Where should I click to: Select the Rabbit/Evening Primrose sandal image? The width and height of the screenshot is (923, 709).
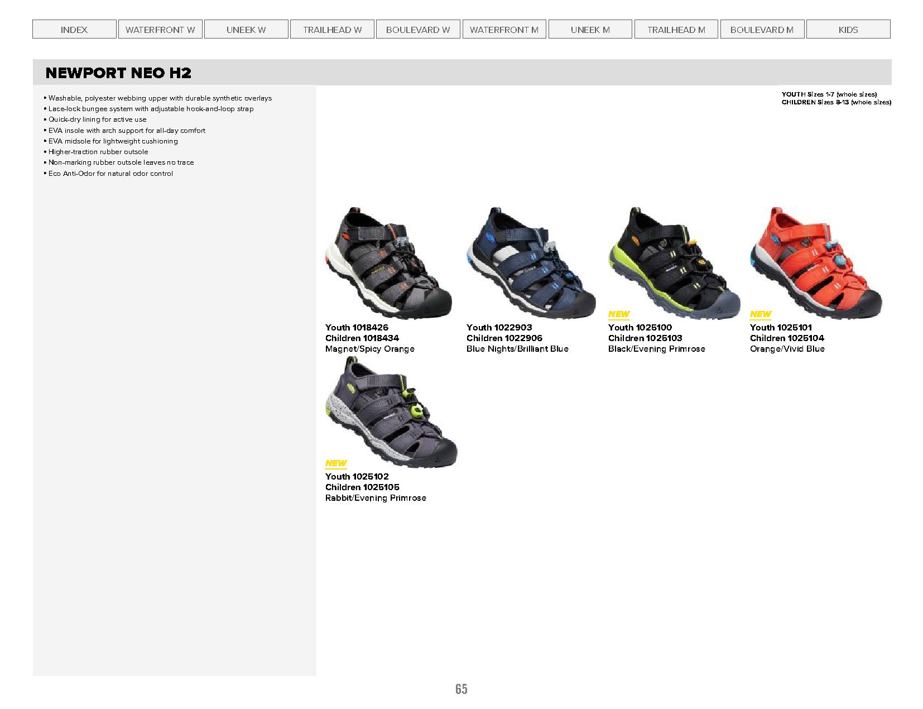391,413
